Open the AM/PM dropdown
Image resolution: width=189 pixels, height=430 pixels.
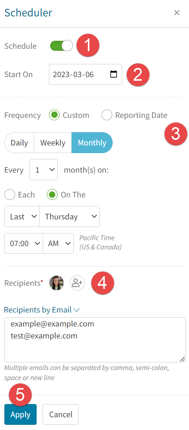58,243
